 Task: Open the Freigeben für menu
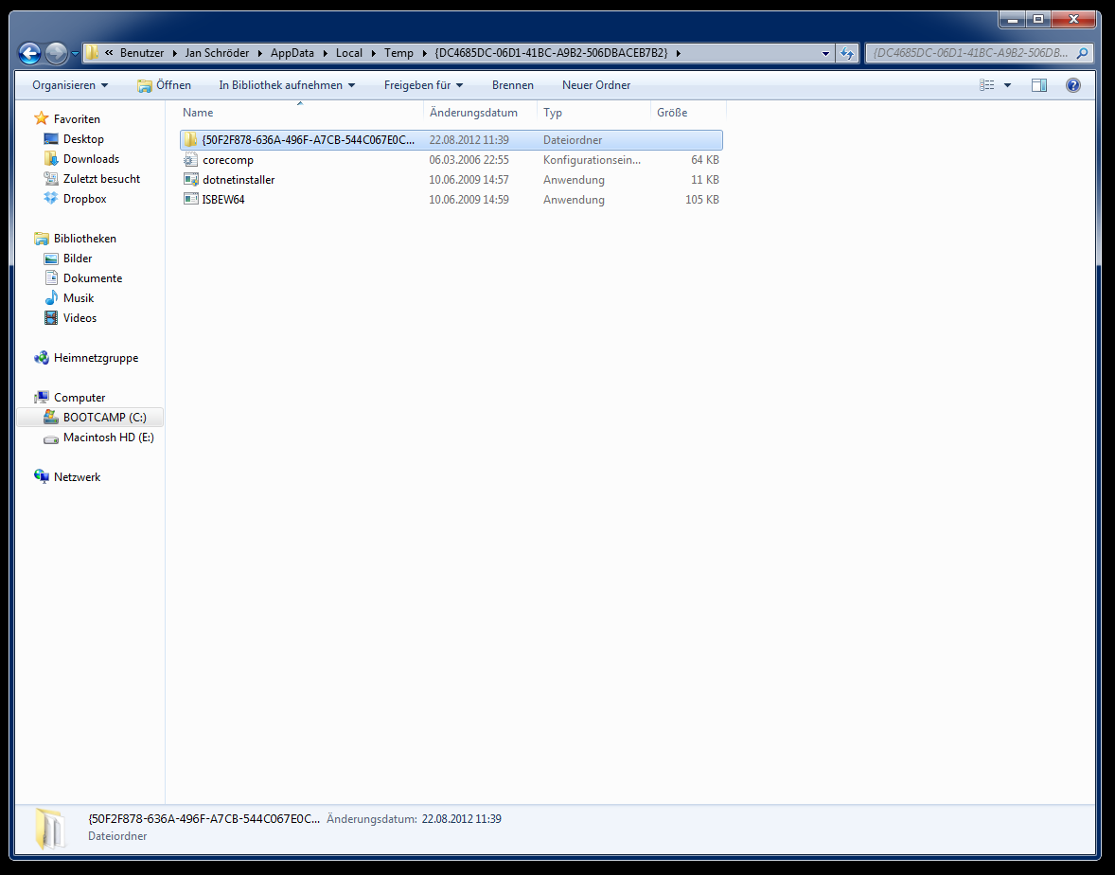coord(423,84)
